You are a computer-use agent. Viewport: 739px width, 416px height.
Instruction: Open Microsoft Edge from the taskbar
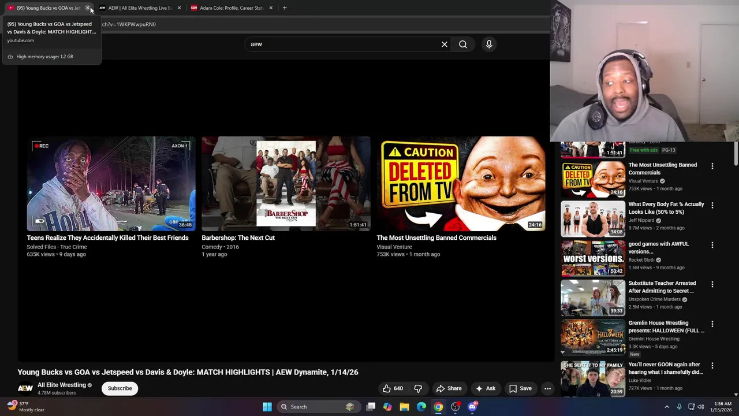click(421, 407)
